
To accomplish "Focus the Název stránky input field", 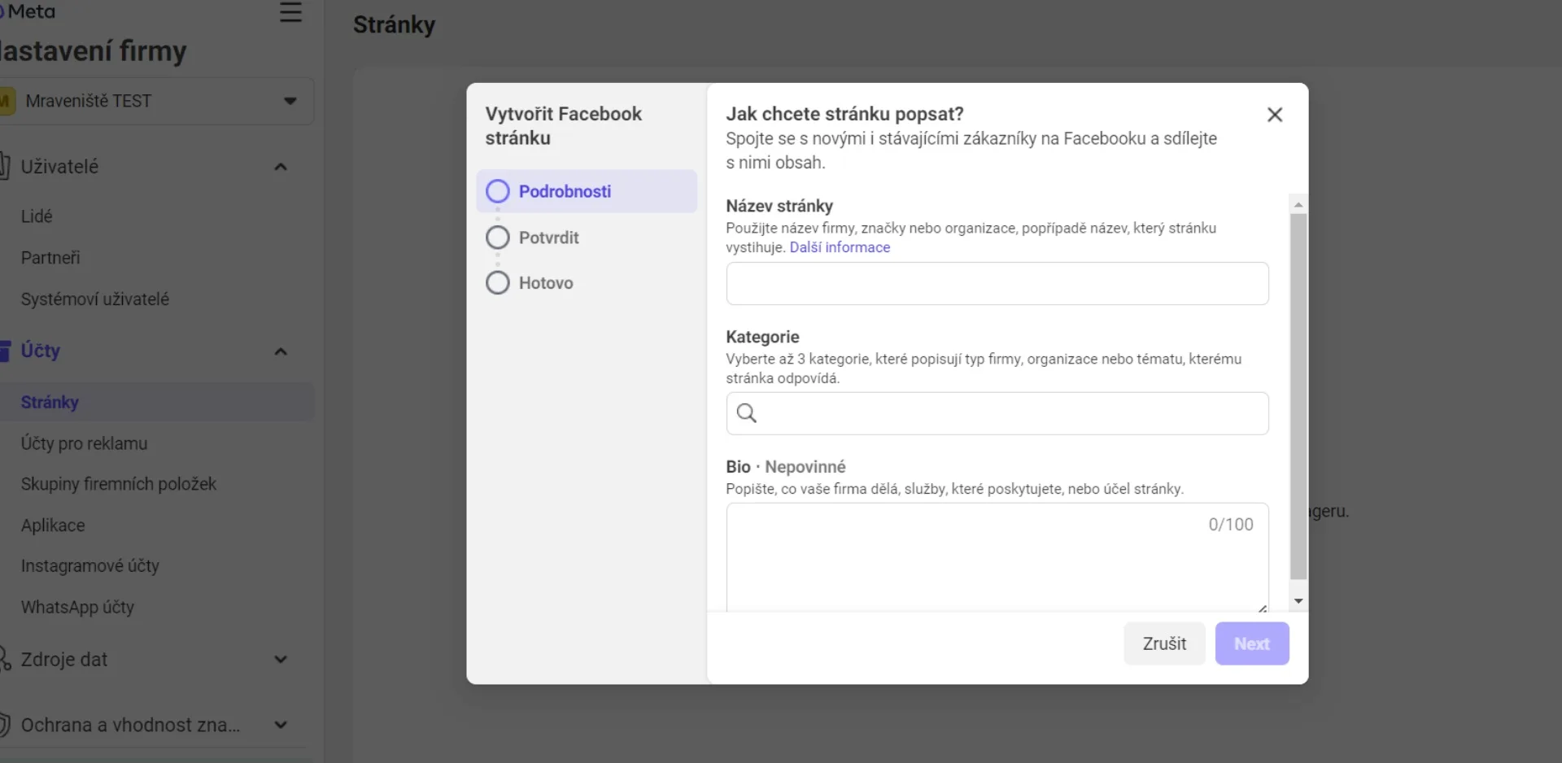I will (997, 284).
